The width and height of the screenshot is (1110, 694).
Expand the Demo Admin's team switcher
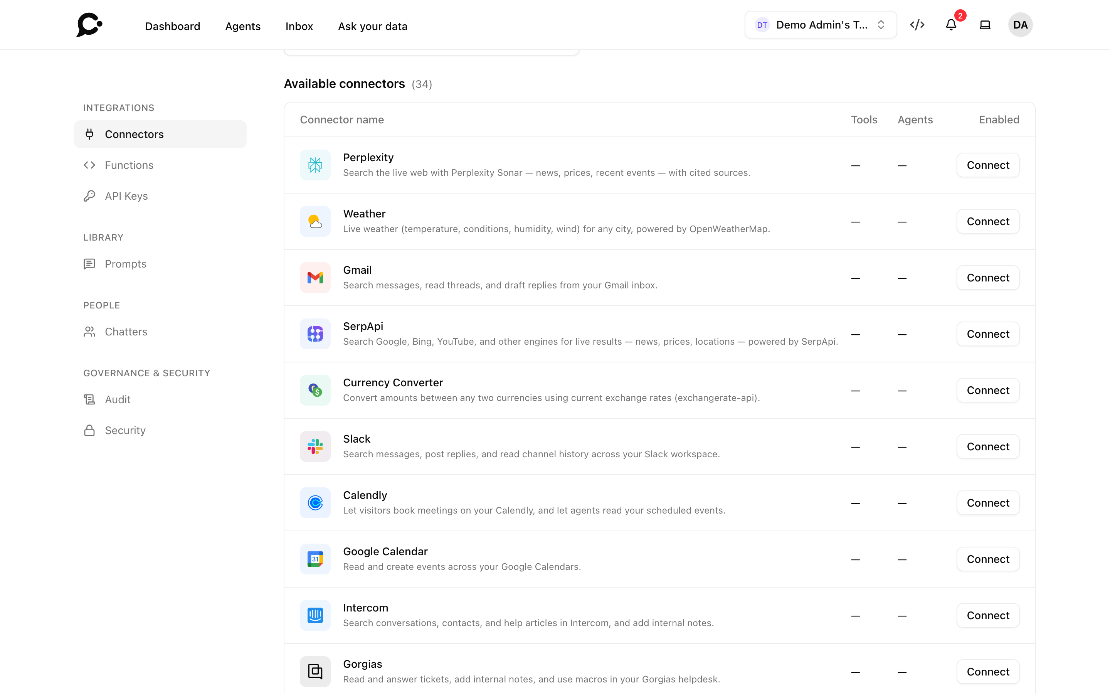pos(821,25)
